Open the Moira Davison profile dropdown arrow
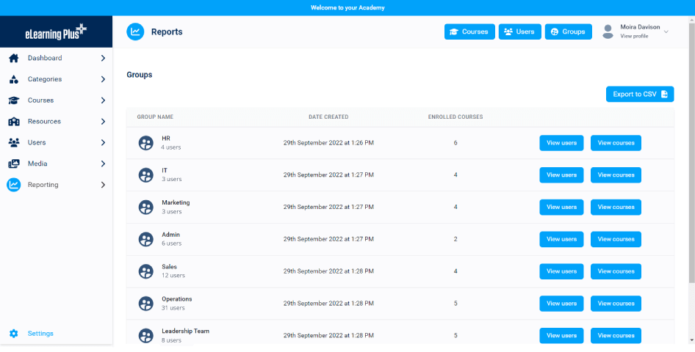695x352 pixels. tap(666, 32)
